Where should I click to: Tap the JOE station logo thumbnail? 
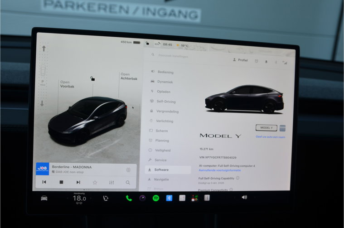click(42, 169)
